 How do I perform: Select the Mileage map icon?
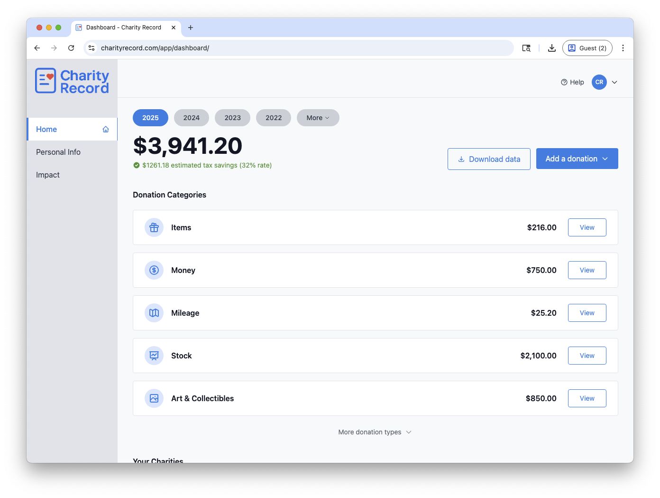154,313
